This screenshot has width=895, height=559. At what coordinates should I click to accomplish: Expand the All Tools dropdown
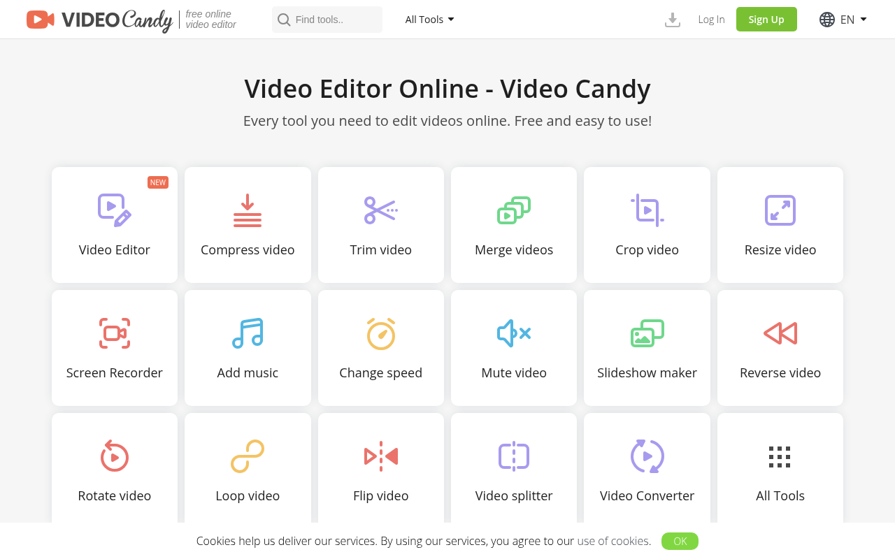tap(429, 19)
